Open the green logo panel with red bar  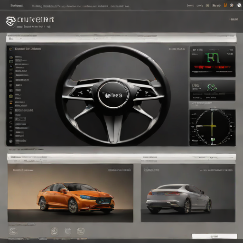213,62
